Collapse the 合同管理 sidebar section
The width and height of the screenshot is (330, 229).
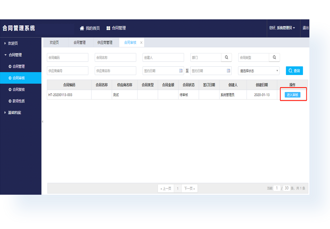15,55
